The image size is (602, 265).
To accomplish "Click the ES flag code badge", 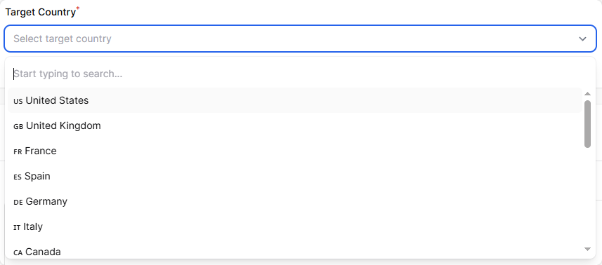I will [18, 177].
